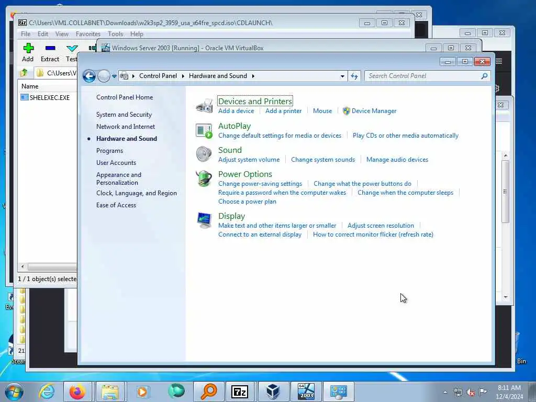This screenshot has height=402, width=536.
Task: Click the refresh button next to address bar
Action: 354,76
